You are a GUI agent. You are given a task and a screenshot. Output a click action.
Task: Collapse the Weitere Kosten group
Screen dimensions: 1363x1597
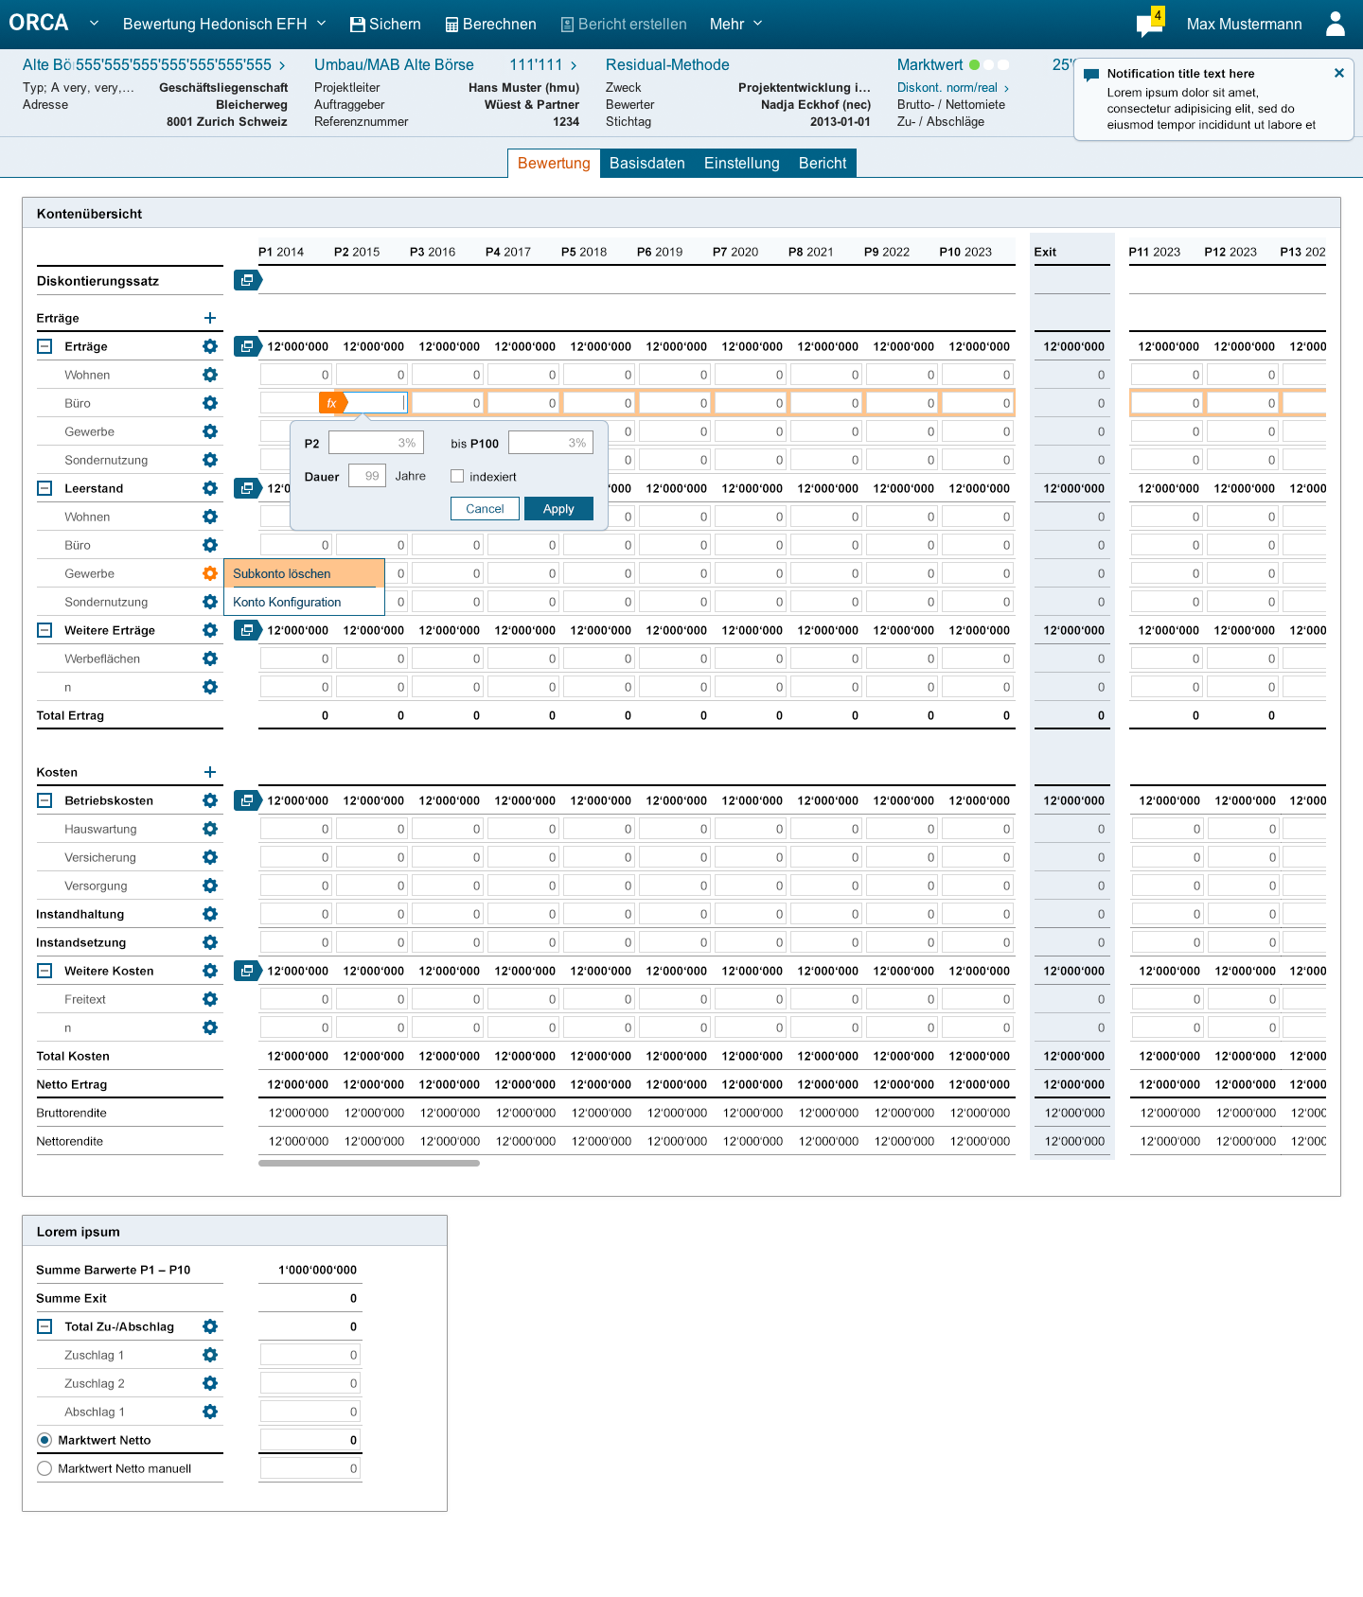coord(44,971)
